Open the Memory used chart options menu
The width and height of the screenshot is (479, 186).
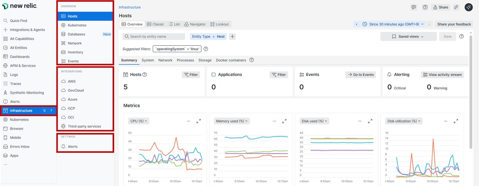click(274, 121)
